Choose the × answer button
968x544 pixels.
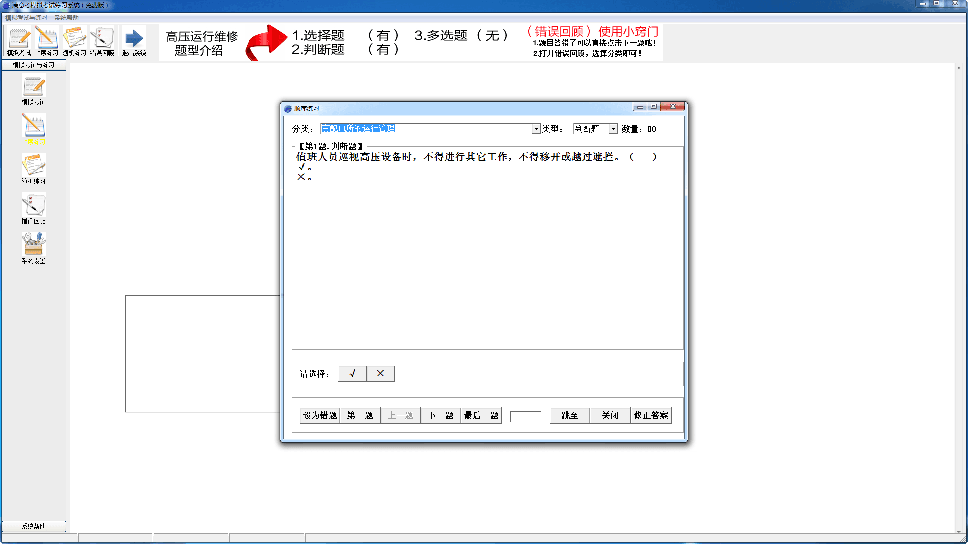click(380, 374)
